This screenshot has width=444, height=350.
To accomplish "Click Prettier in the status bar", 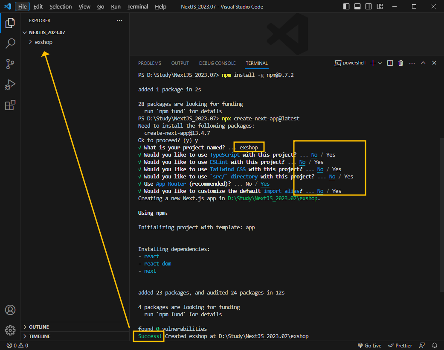I will 400,345.
